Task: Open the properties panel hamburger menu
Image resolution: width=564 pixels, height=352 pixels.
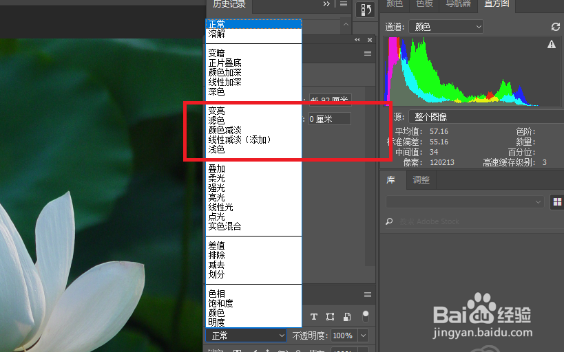Action: click(x=368, y=54)
